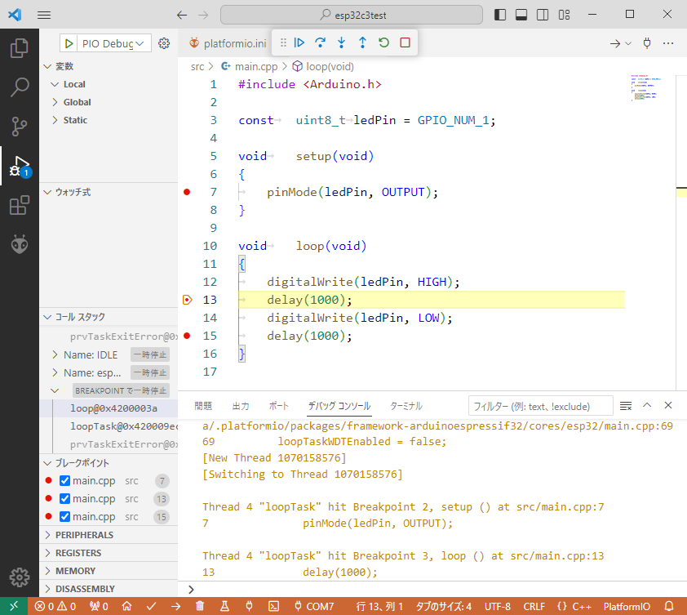Click main.cpp in the breadcrumb
Image resolution: width=687 pixels, height=615 pixels.
tap(256, 67)
